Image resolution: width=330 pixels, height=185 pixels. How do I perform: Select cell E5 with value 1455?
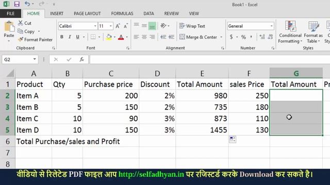coord(202,130)
